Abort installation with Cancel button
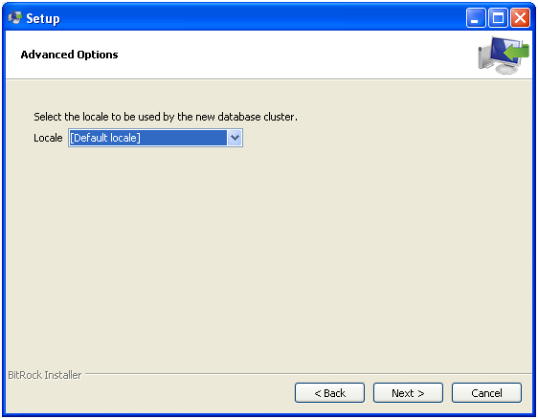Image resolution: width=538 pixels, height=419 pixels. click(x=486, y=393)
